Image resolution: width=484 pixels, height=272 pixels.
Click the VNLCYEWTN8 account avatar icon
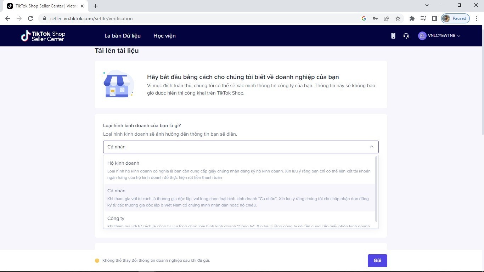click(x=422, y=36)
